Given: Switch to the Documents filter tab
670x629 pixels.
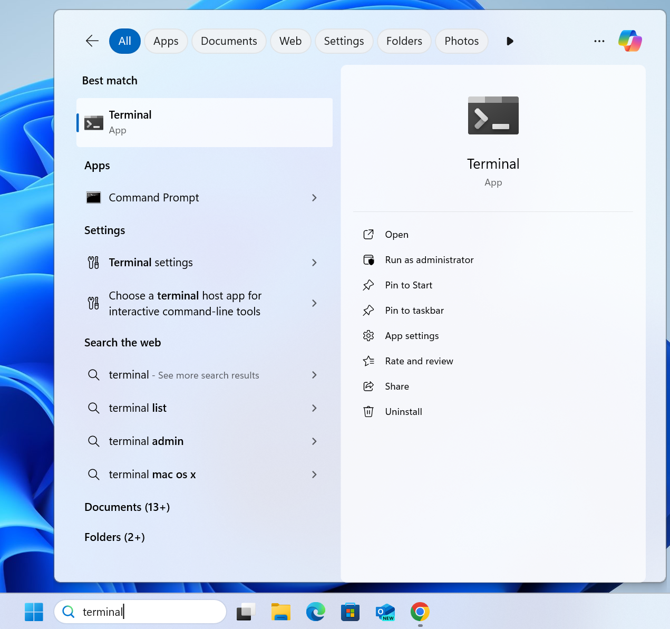Looking at the screenshot, I should [229, 41].
